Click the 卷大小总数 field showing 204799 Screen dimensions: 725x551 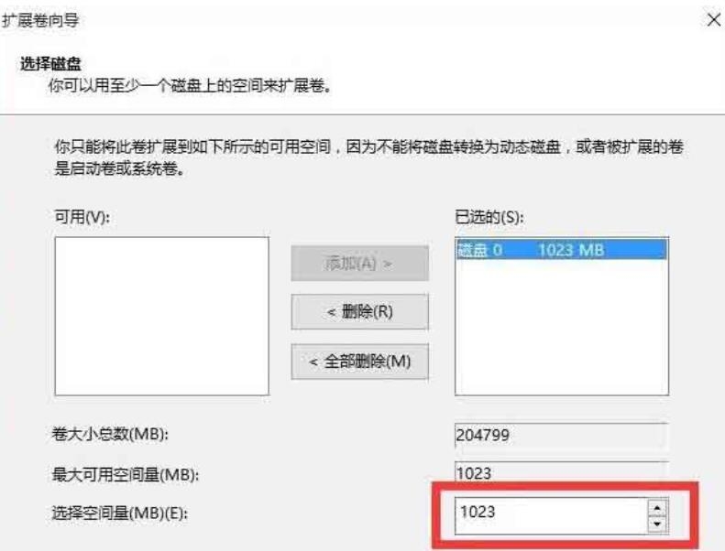pyautogui.click(x=561, y=435)
